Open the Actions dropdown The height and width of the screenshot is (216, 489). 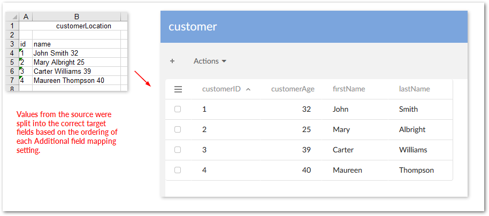pos(210,61)
